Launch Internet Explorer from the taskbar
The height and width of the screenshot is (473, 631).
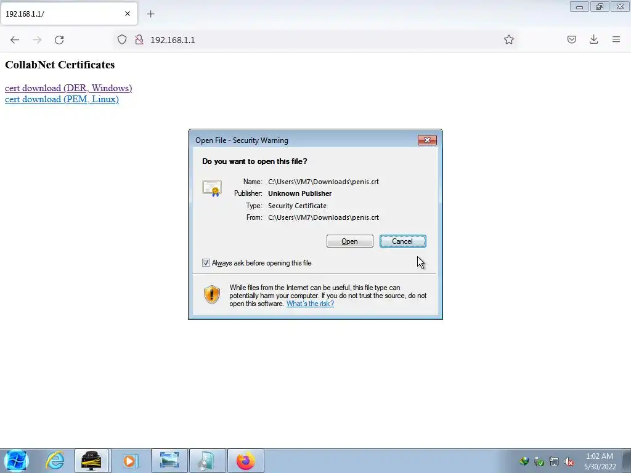tap(55, 461)
